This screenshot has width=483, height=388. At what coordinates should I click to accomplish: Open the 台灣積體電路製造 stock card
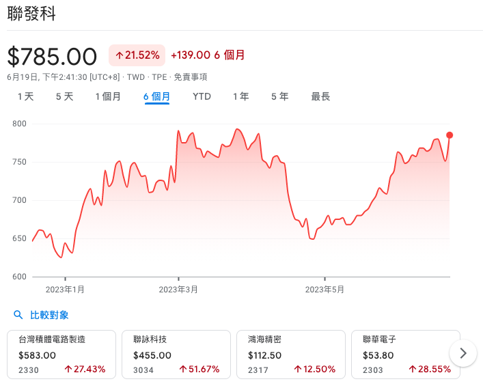click(61, 355)
